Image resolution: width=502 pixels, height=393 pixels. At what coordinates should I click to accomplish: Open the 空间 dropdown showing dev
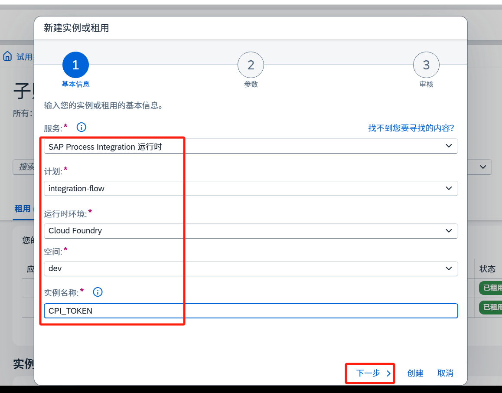point(251,269)
